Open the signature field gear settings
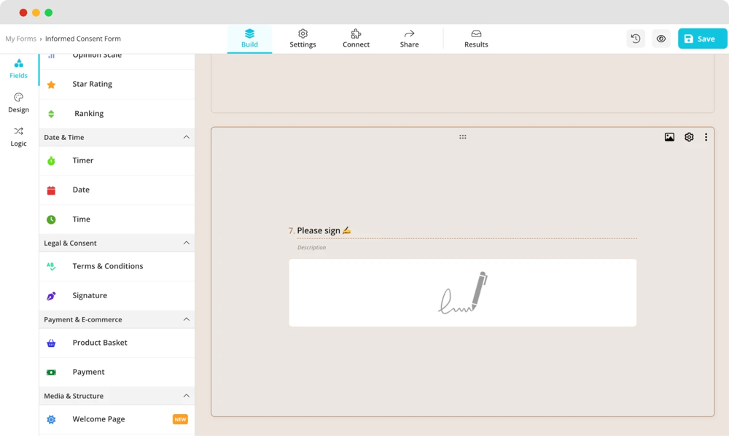The height and width of the screenshot is (436, 729). (x=689, y=137)
